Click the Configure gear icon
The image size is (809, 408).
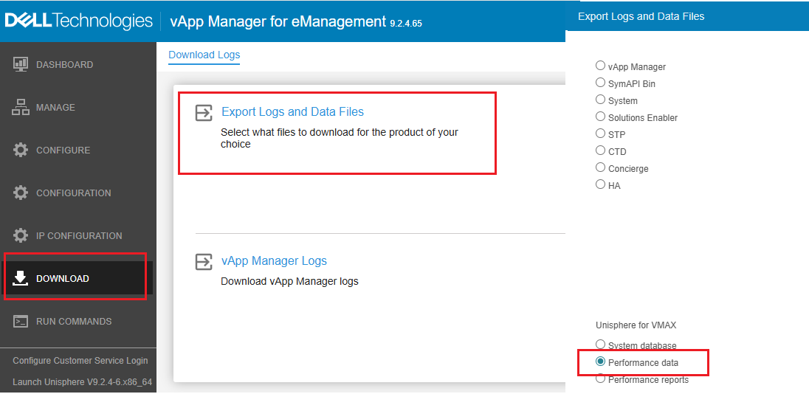pos(21,150)
